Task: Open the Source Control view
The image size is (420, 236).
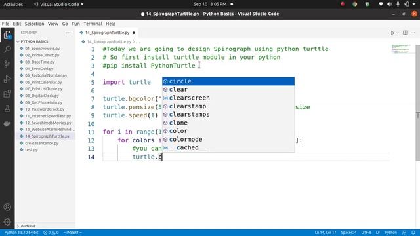Action: click(7, 64)
